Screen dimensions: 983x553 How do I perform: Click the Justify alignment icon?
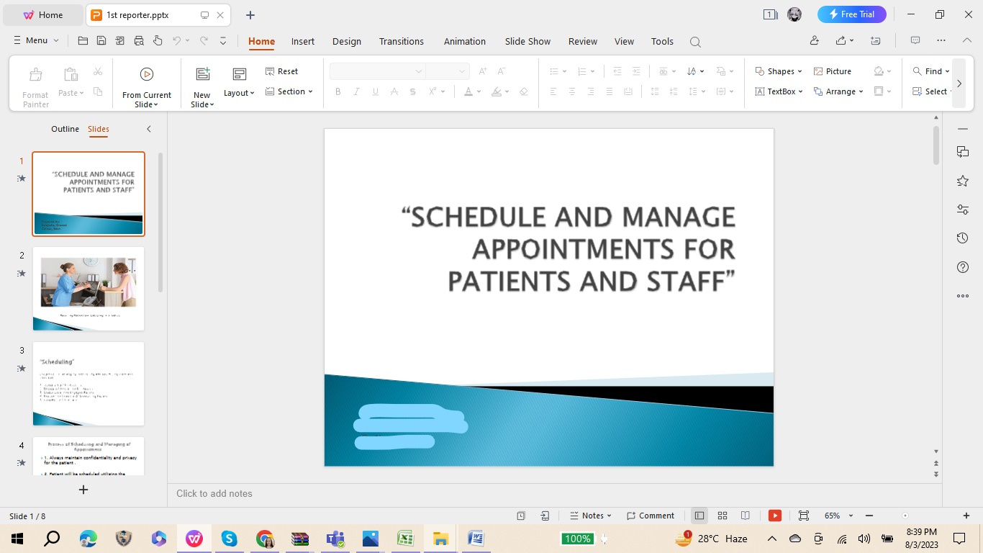(x=610, y=91)
